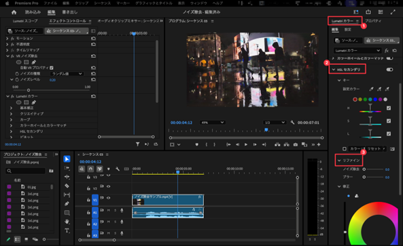Switch to the Lumetri Scopes tab

click(25, 21)
